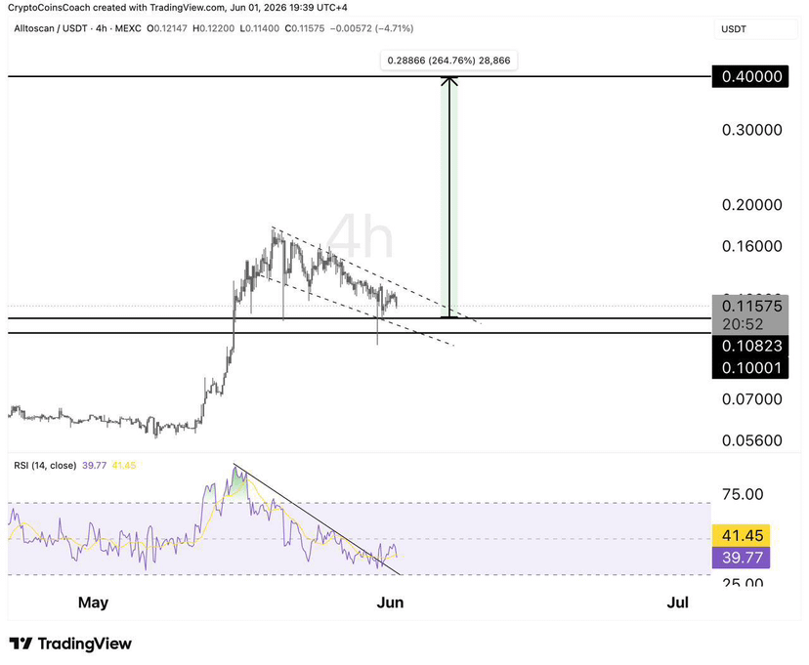Click the TradingView logo at bottom

click(70, 644)
